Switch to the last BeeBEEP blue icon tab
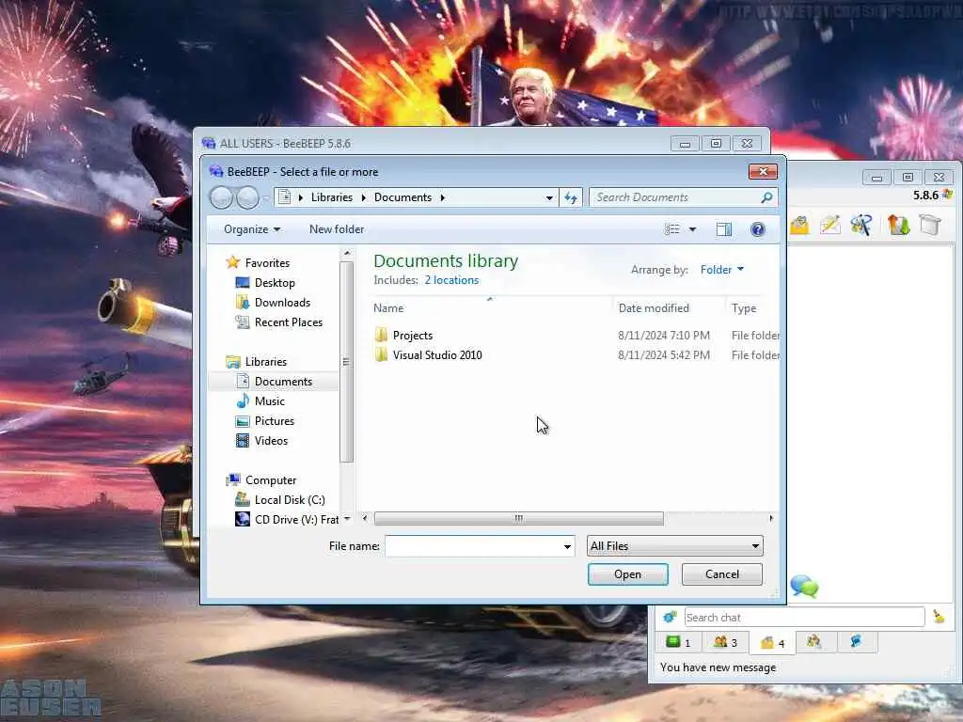Image resolution: width=963 pixels, height=722 pixels. click(x=856, y=642)
